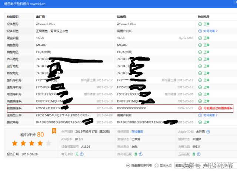The width and height of the screenshot is (237, 171).
Task: Click the first orange rating star
Action: point(15,143)
